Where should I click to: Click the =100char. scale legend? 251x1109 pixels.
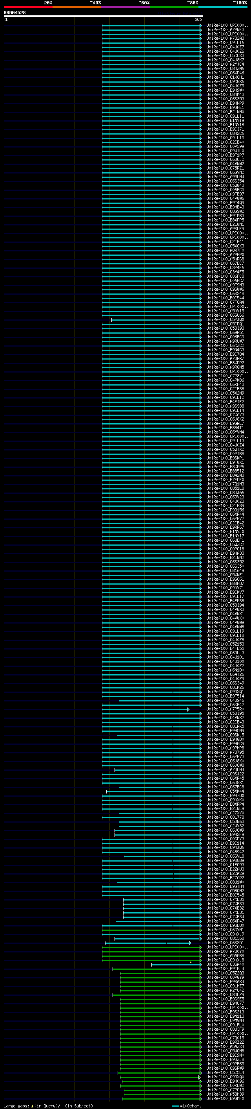point(187,1105)
